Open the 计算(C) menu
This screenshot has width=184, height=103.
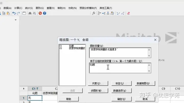pos(18,8)
